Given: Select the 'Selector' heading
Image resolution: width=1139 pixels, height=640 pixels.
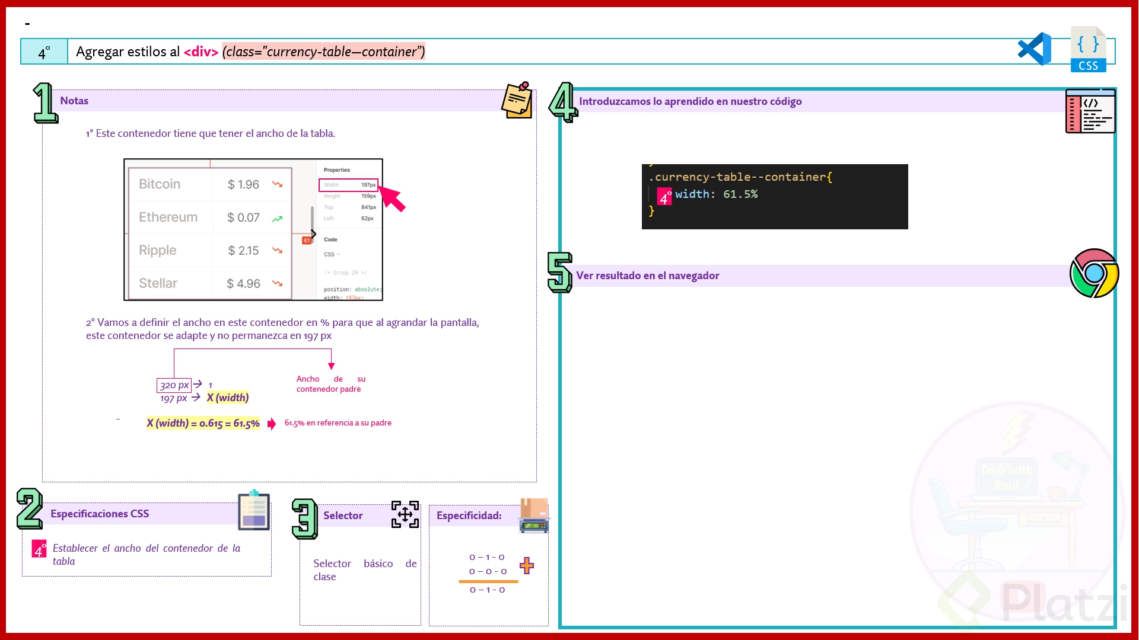Looking at the screenshot, I should click(343, 516).
